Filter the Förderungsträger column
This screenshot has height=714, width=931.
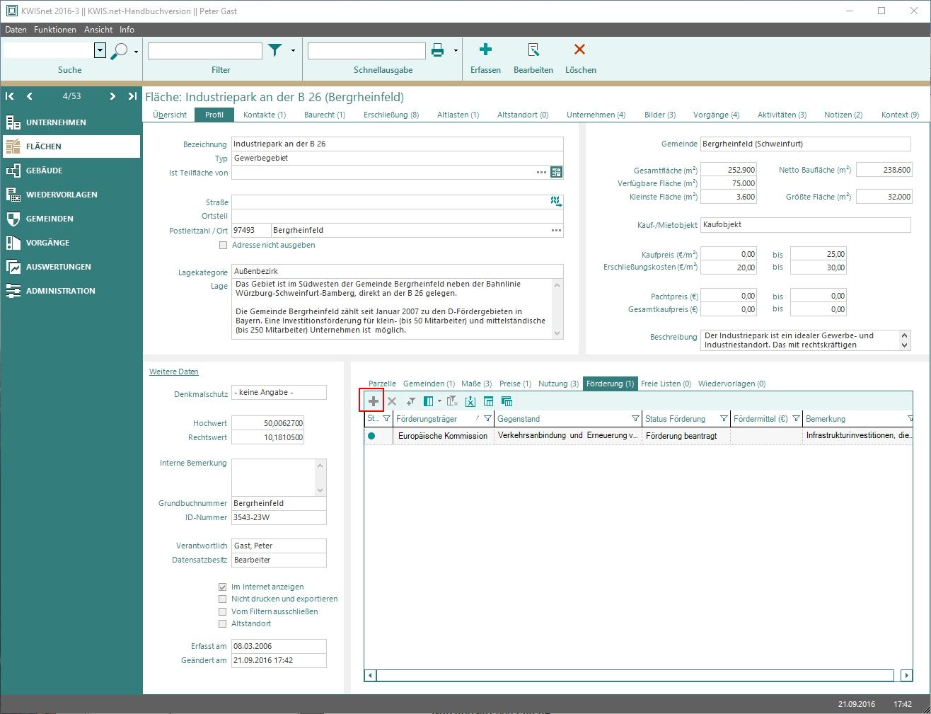click(487, 419)
